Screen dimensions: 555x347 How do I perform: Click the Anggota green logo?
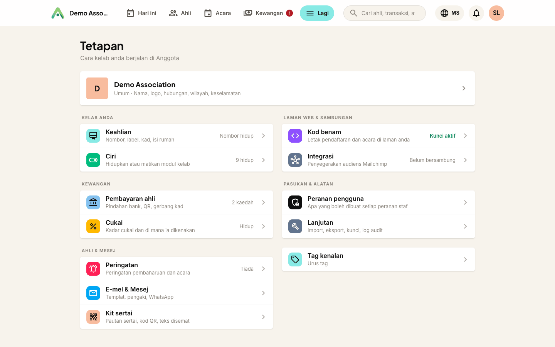[58, 13]
